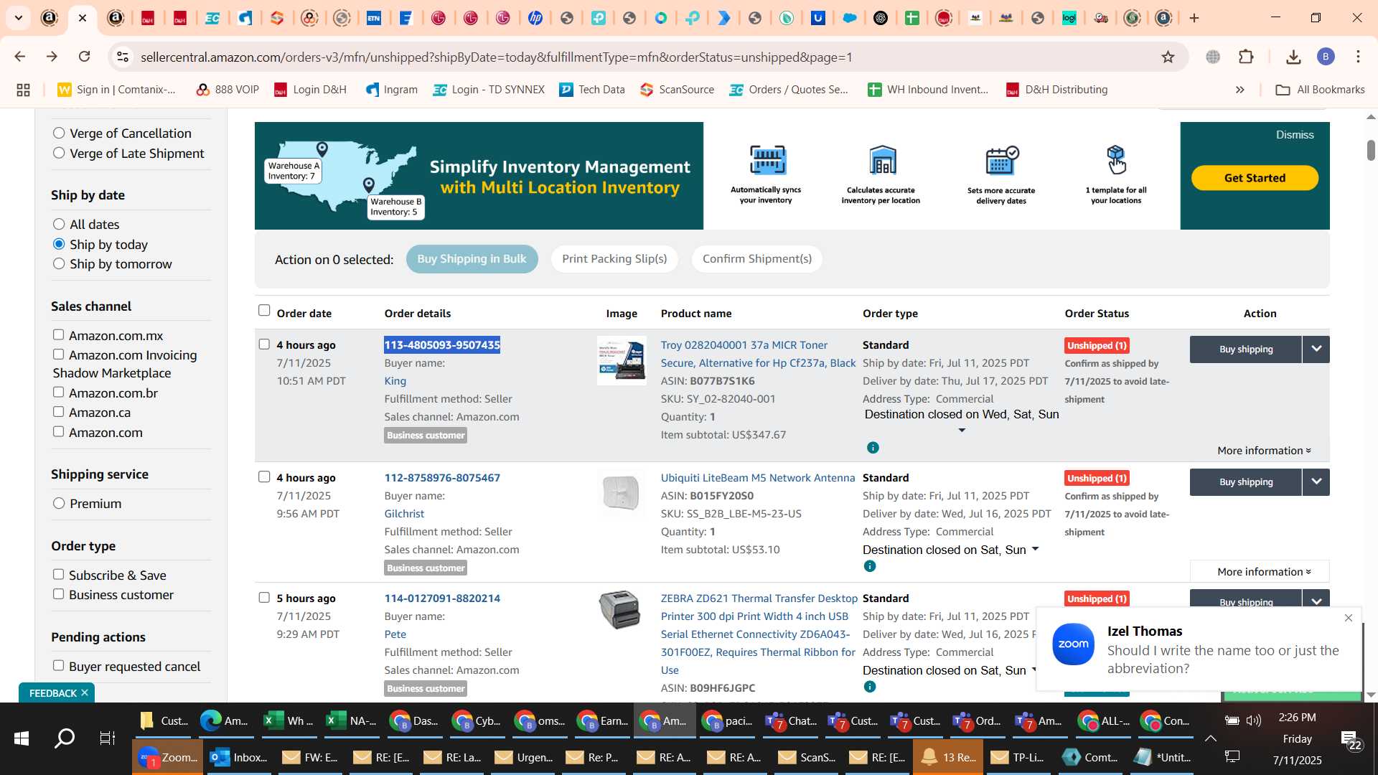
Task: Open order 112-8758976-8075467 link
Action: [x=442, y=478]
